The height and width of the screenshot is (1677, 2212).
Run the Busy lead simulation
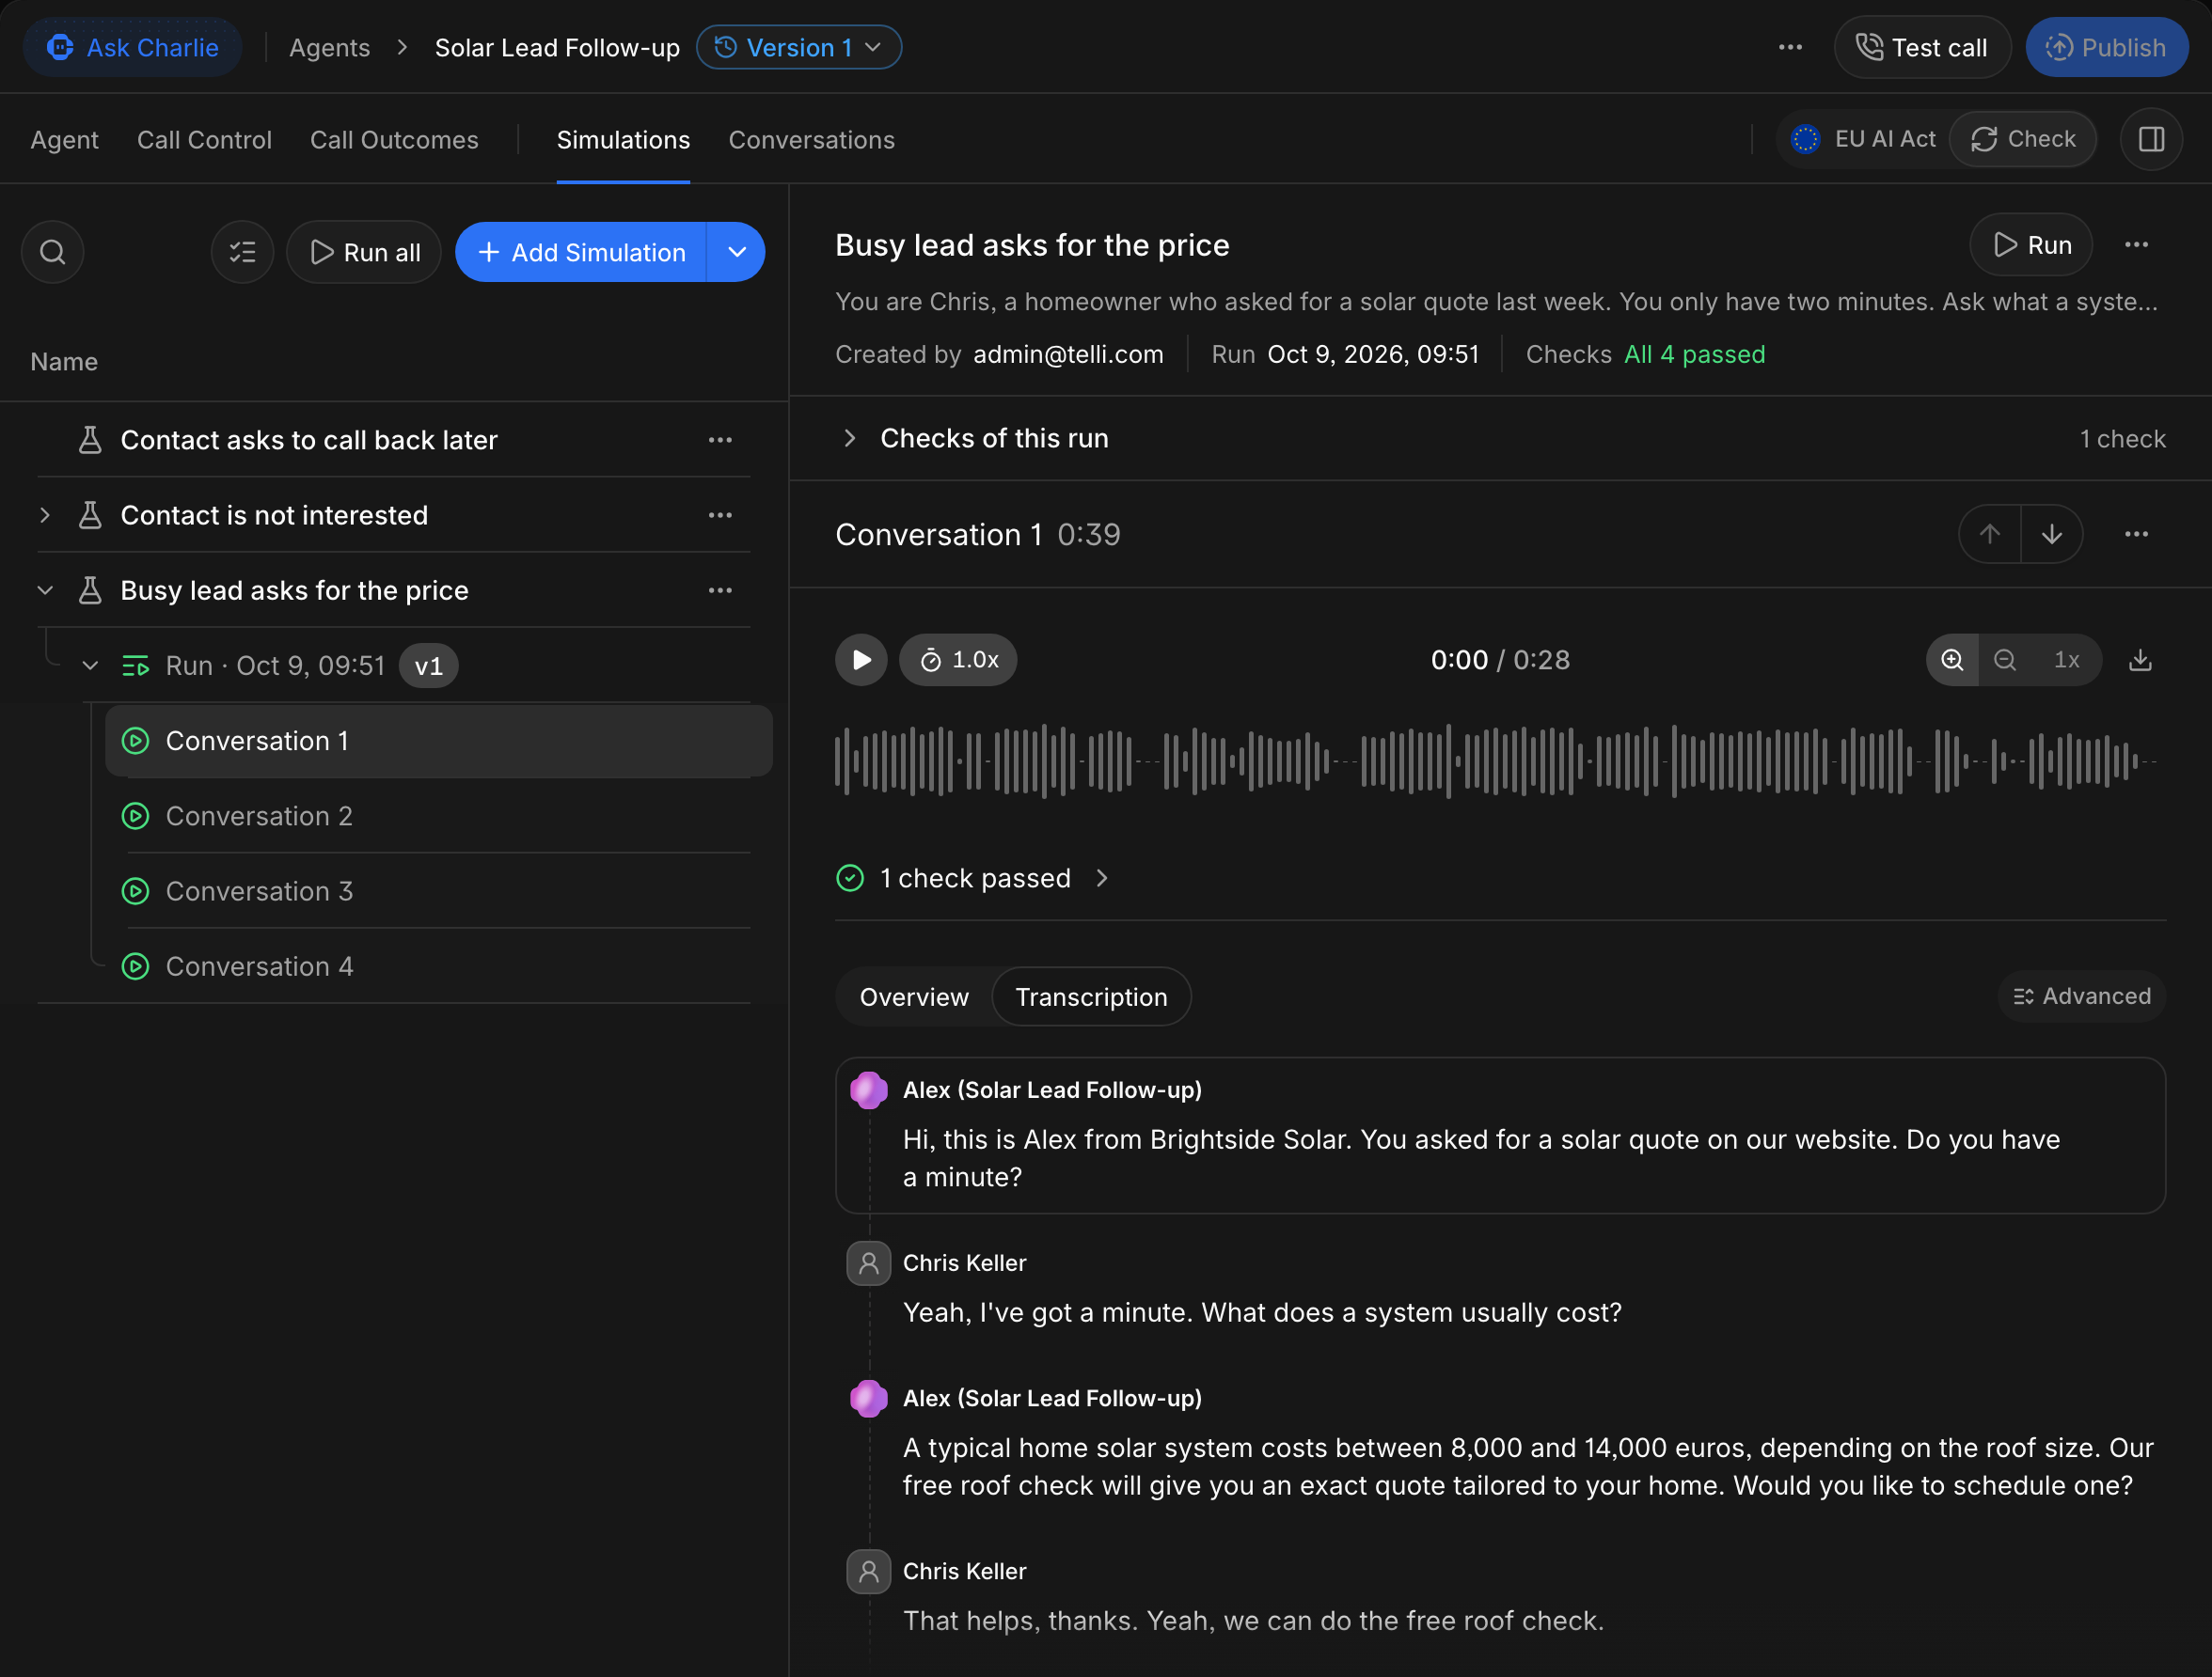click(2030, 244)
